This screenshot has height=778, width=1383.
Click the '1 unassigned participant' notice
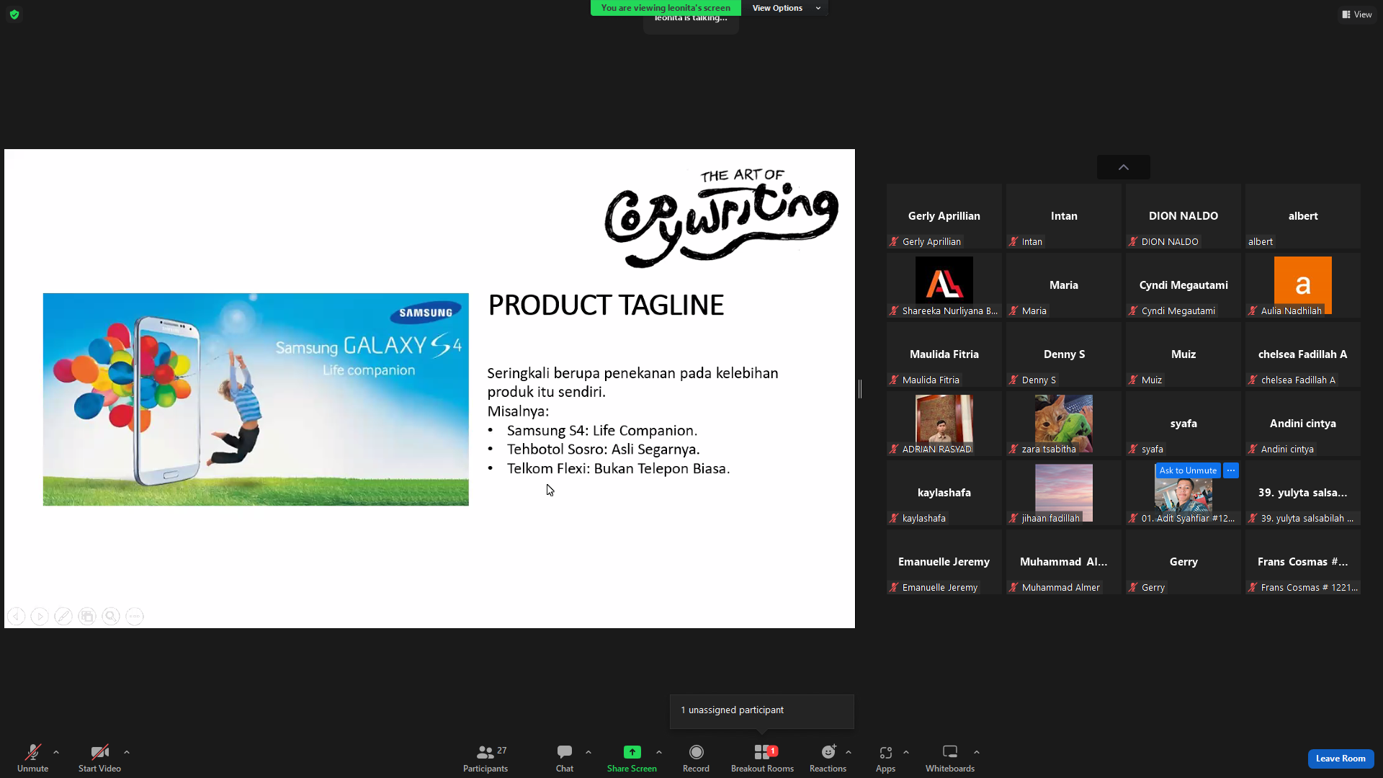pyautogui.click(x=762, y=711)
